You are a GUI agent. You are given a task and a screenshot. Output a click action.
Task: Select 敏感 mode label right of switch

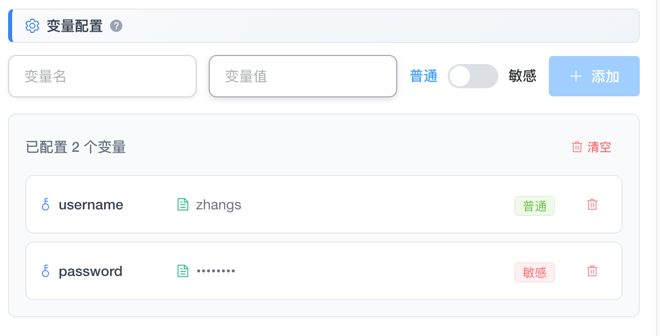point(523,76)
